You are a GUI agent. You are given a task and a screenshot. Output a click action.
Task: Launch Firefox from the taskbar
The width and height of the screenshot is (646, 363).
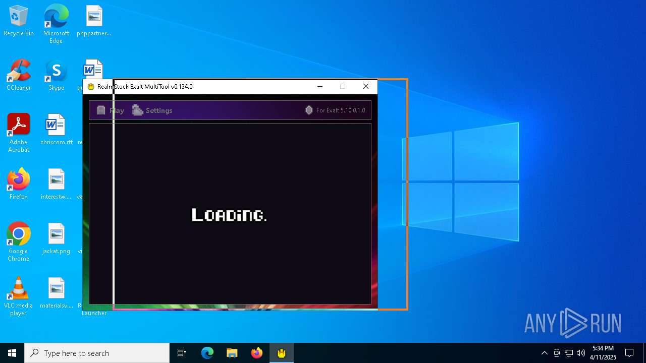(x=257, y=353)
